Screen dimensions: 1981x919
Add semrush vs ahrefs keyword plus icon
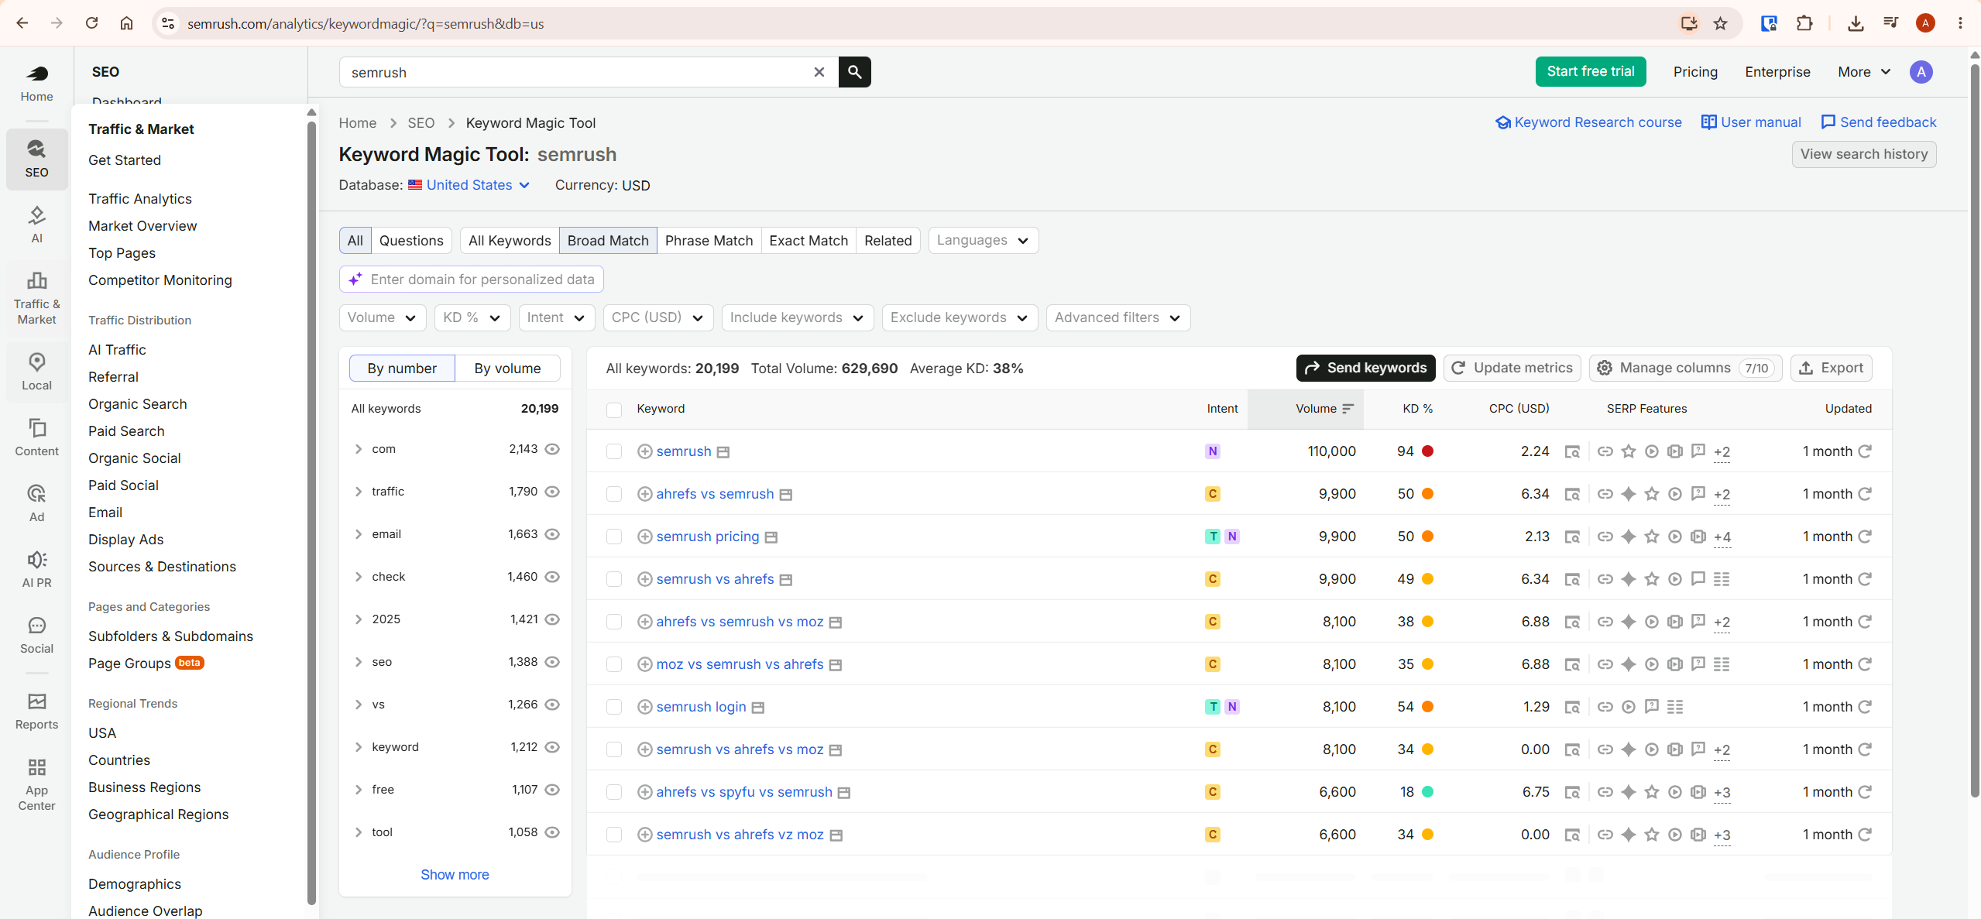pyautogui.click(x=644, y=579)
